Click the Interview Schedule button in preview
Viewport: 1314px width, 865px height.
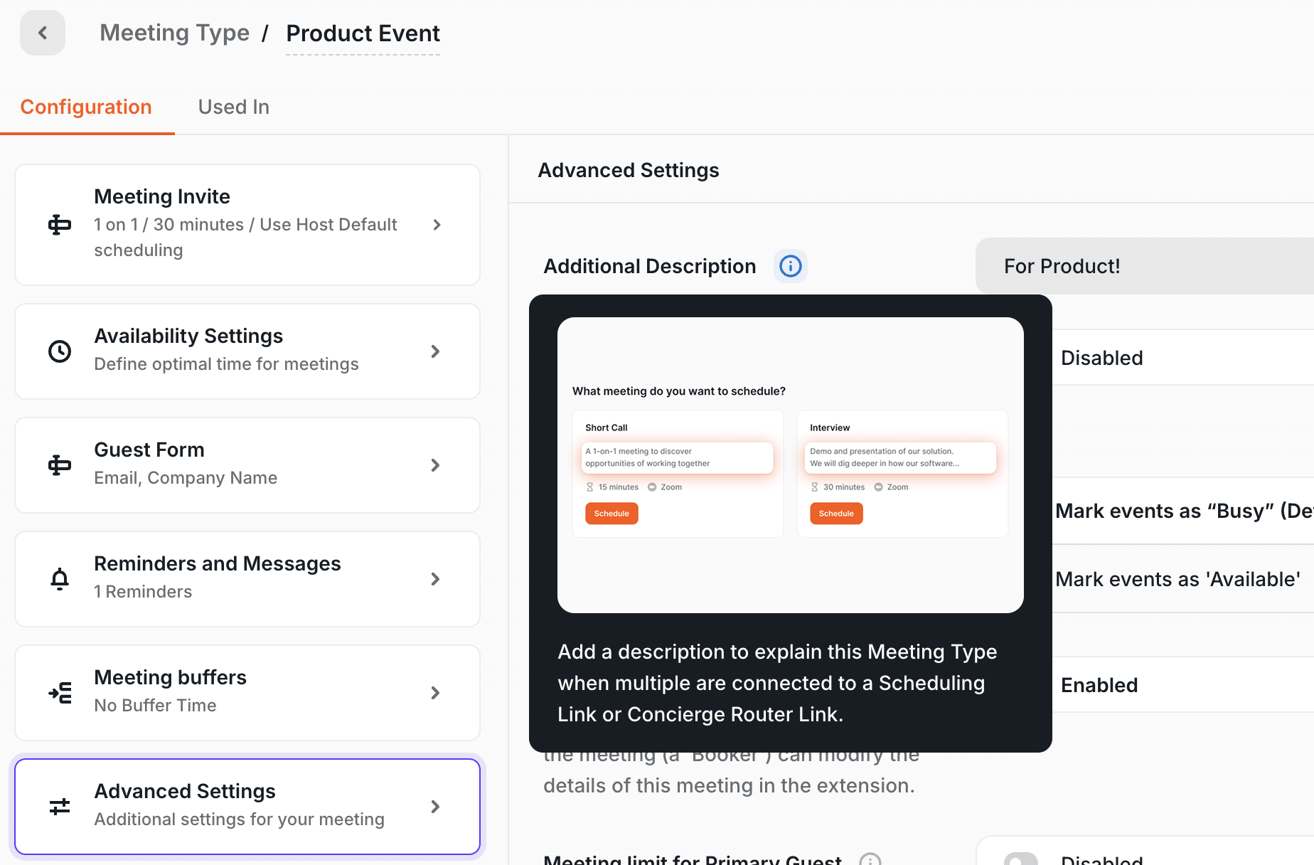[x=836, y=514]
